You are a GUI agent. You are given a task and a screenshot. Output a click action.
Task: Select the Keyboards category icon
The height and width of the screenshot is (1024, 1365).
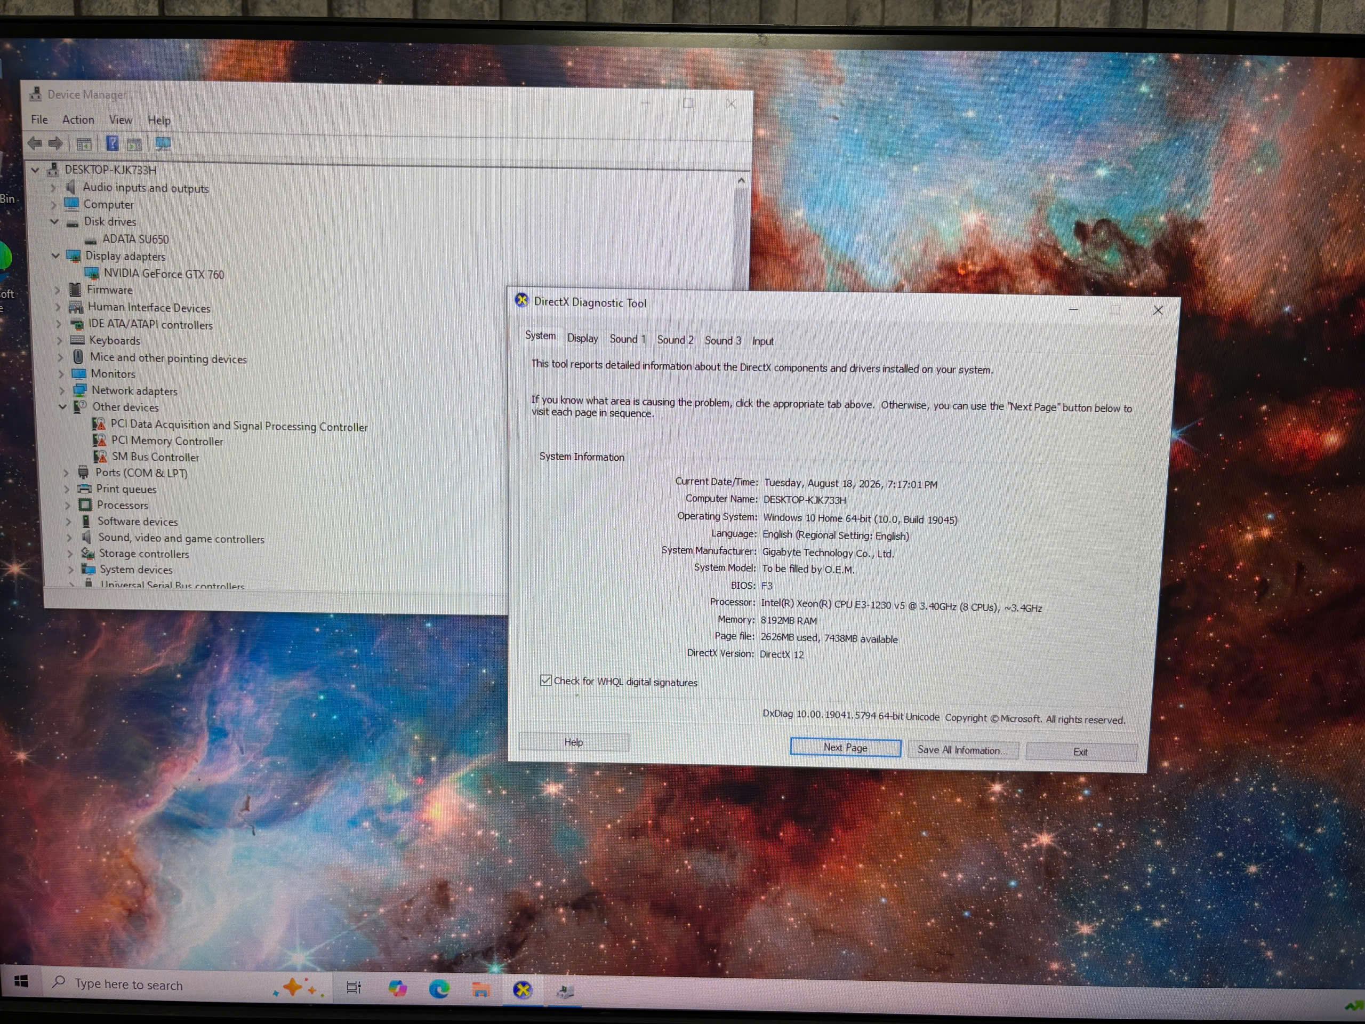[x=78, y=340]
